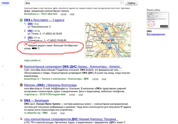178x124 pixels.
Task: Click the DNS video thumbnail
Action: click(158, 20)
